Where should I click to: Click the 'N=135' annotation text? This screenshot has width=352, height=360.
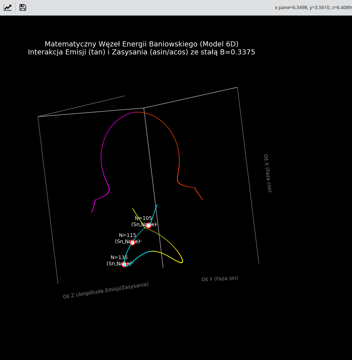[x=119, y=257]
